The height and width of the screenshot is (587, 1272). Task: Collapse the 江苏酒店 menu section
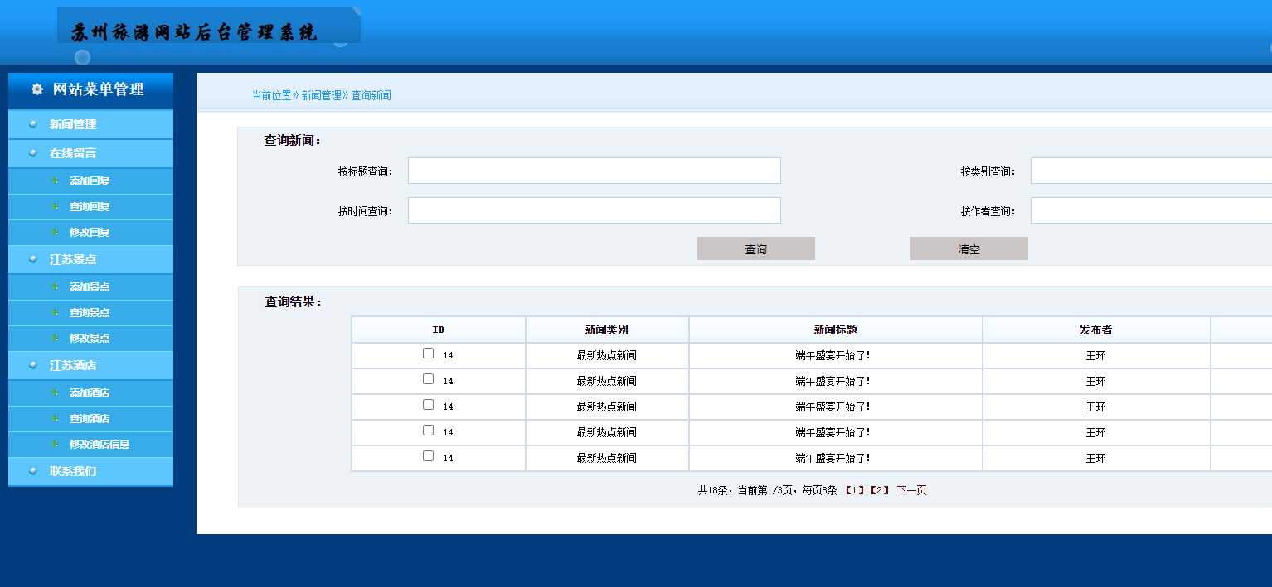90,365
